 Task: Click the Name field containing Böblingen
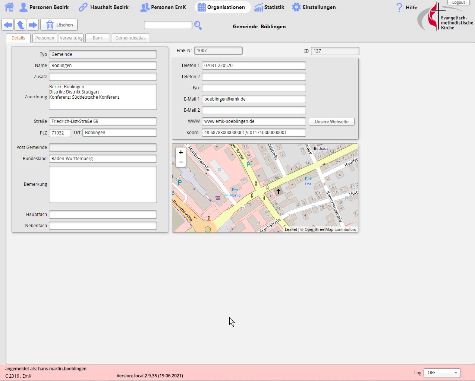[103, 66]
